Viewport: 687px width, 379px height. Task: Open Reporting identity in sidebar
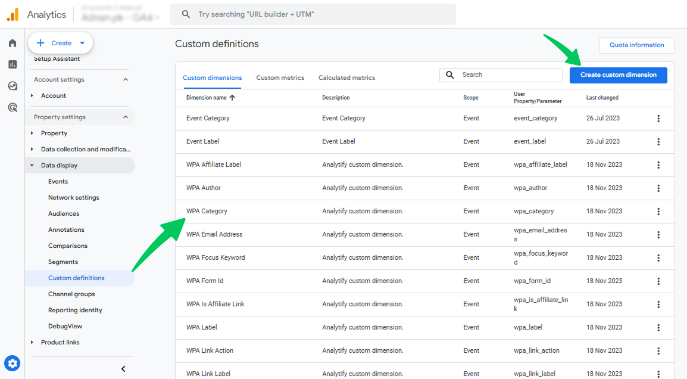(x=75, y=310)
